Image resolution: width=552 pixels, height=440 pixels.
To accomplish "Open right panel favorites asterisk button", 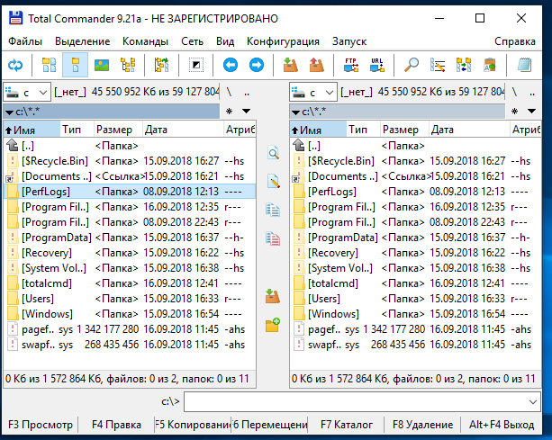I will (515, 112).
